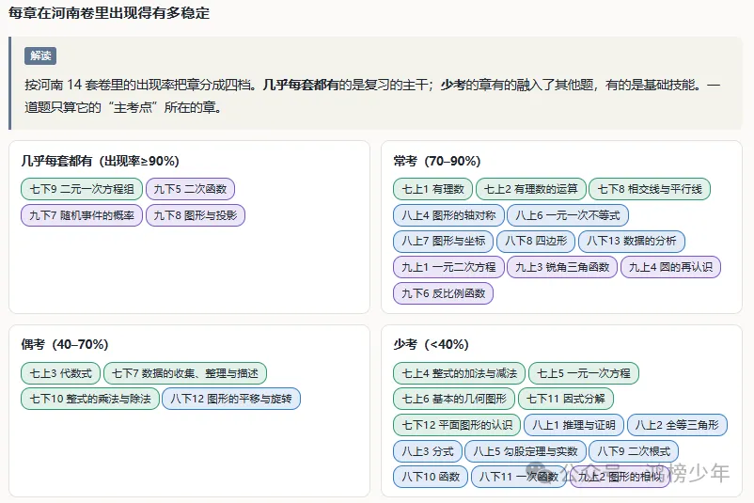
Task: Click the 解读 badge label
Action: [40, 55]
